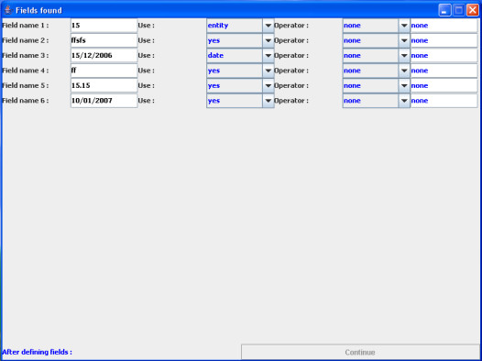Image resolution: width=482 pixels, height=361 pixels.
Task: Focus the Field name 4 input containing ff
Action: point(104,71)
